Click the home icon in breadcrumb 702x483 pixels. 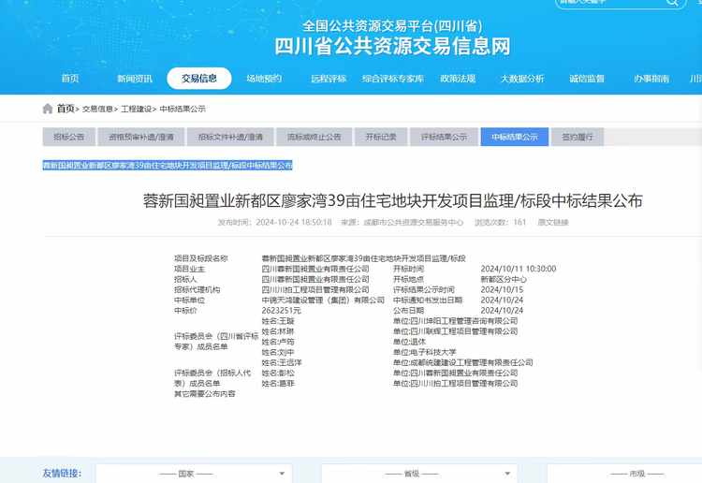pos(48,109)
